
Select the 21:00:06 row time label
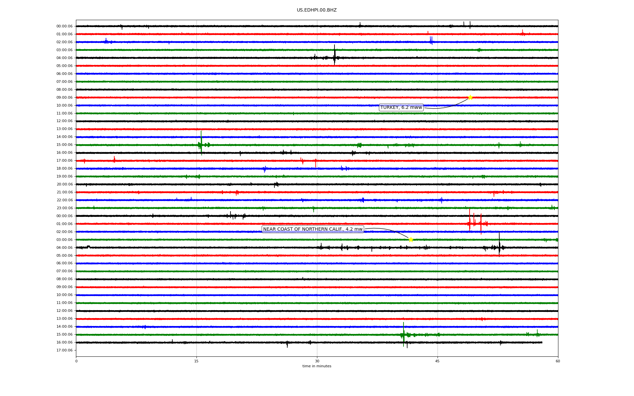tap(64, 192)
